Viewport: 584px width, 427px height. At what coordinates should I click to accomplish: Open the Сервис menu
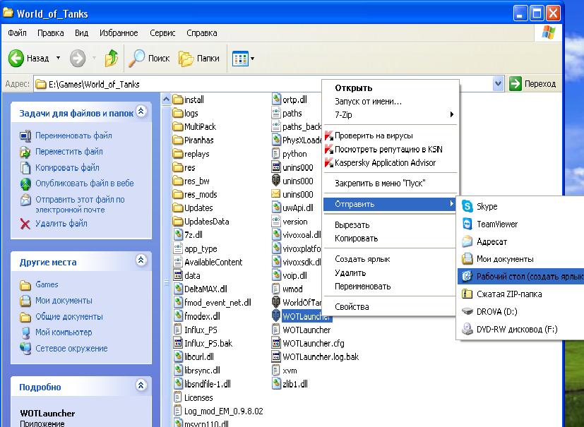(162, 32)
